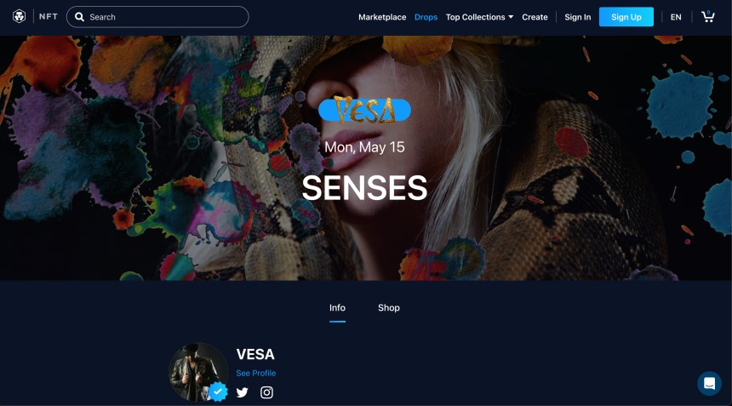The width and height of the screenshot is (732, 406).
Task: Click into the Search input field
Action: tap(157, 17)
